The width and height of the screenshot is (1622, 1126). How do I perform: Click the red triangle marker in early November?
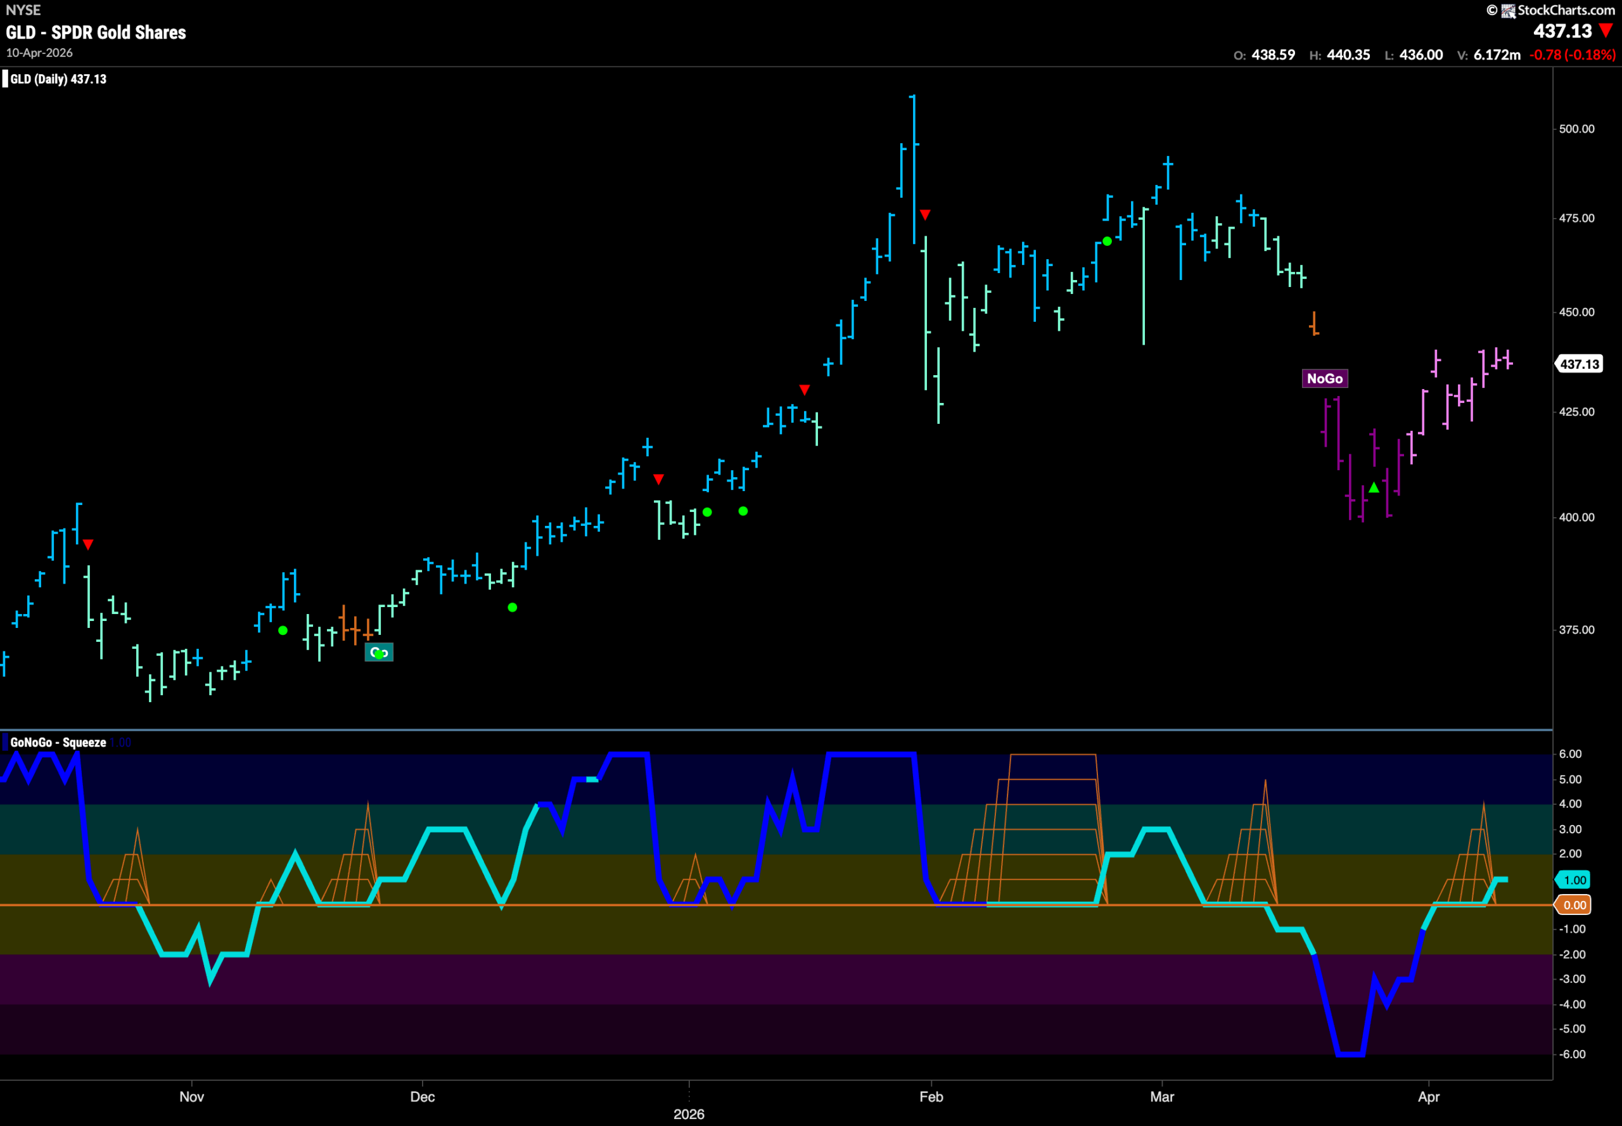[x=87, y=545]
